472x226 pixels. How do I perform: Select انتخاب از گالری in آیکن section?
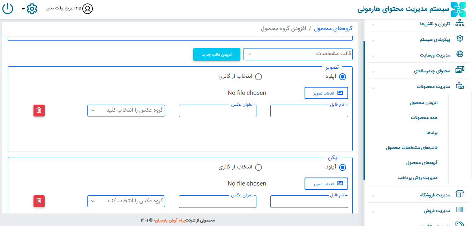pyautogui.click(x=259, y=167)
